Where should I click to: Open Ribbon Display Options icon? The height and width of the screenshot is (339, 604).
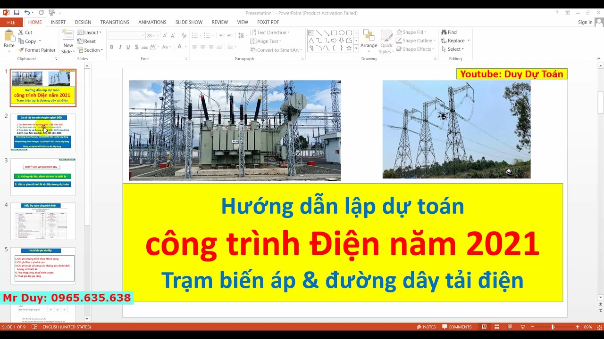tap(567, 13)
